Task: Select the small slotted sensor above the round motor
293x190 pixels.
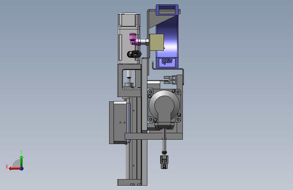Action: coord(170,80)
